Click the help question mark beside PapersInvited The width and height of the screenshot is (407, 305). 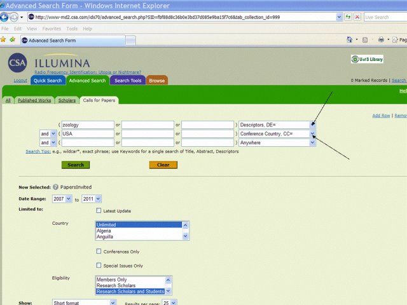point(55,187)
